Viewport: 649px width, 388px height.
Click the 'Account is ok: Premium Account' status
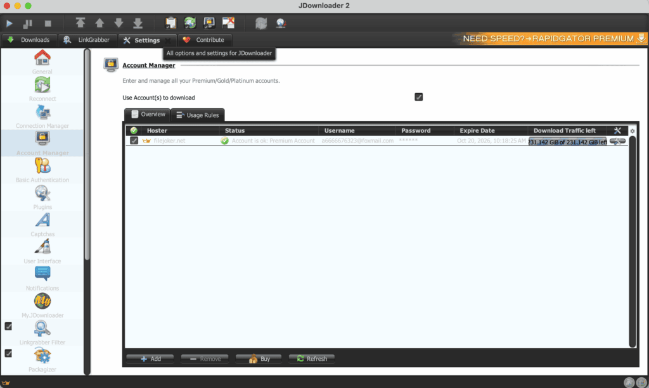(273, 141)
